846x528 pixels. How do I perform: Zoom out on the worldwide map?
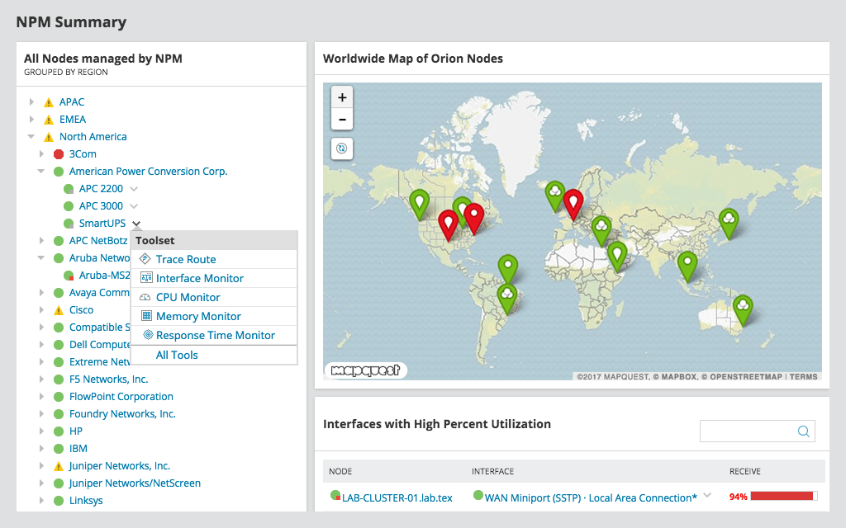pos(341,119)
